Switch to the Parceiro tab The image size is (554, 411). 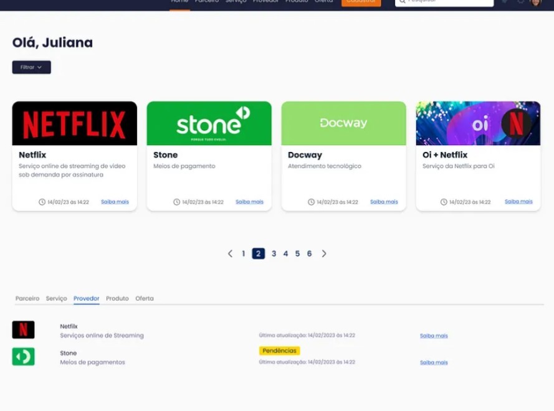(27, 298)
